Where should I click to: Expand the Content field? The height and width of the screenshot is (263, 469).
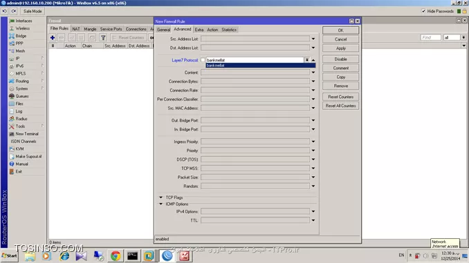[x=313, y=72]
